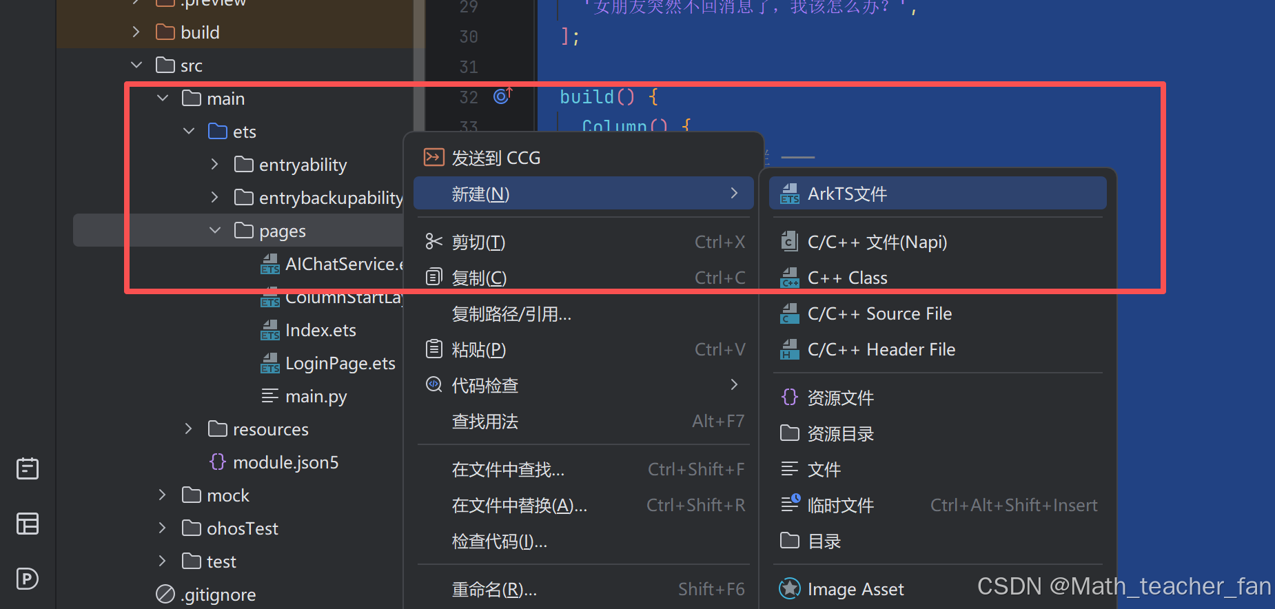Choose 检查代码(I)... menu entry
The image size is (1275, 609).
click(x=583, y=541)
